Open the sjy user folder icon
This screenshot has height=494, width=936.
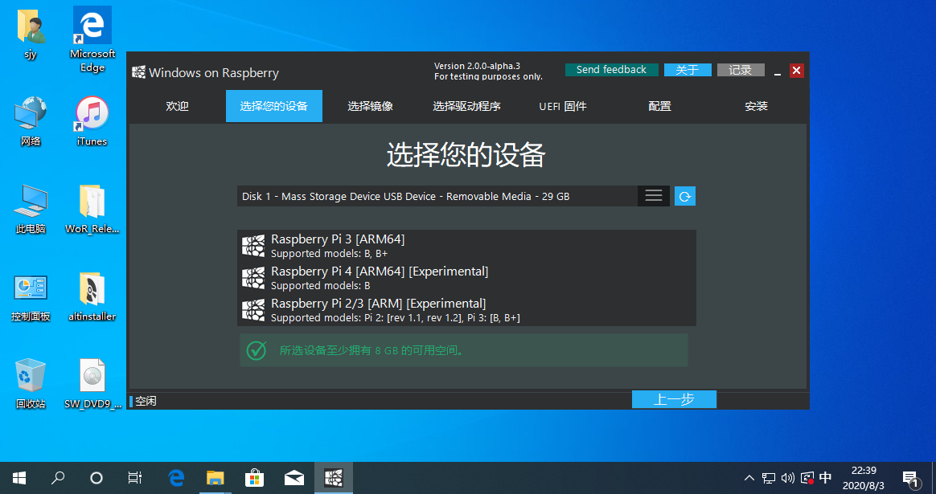31,34
